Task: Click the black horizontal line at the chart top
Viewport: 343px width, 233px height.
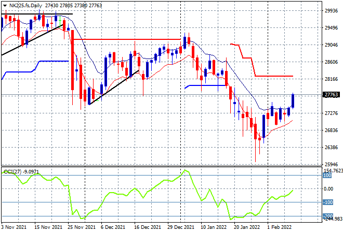Action: [x=37, y=14]
